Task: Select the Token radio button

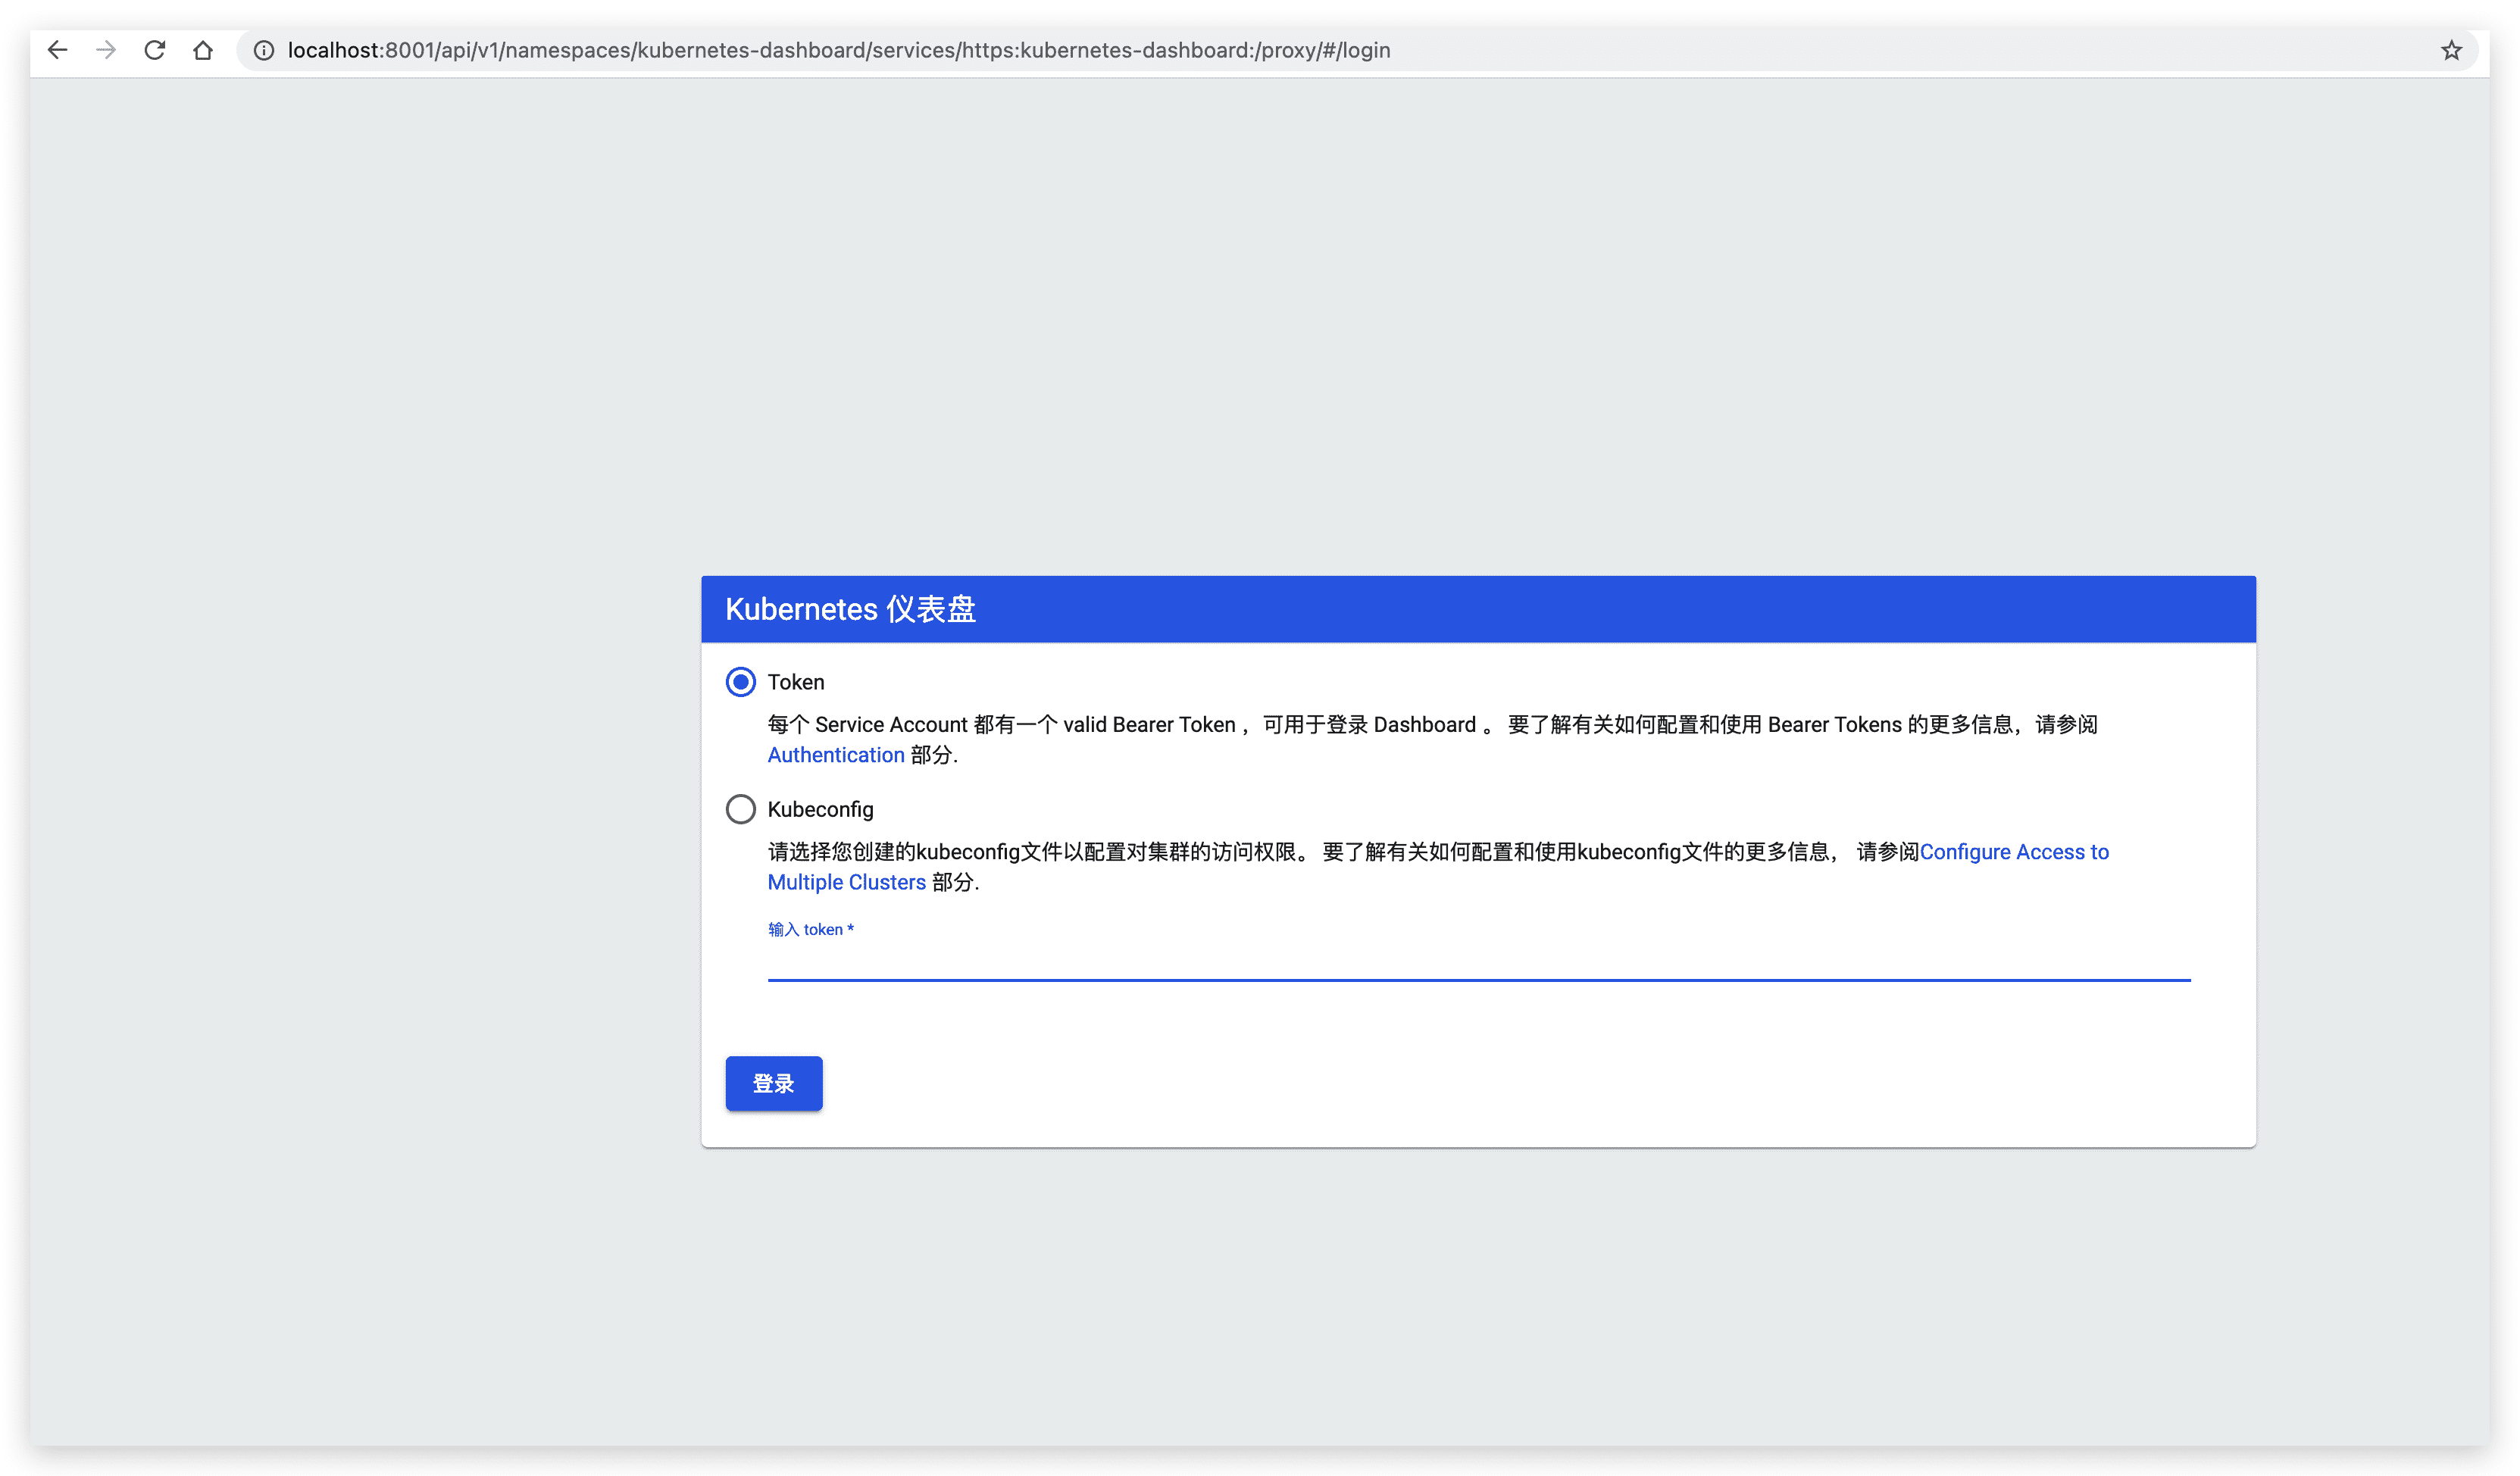Action: click(740, 682)
